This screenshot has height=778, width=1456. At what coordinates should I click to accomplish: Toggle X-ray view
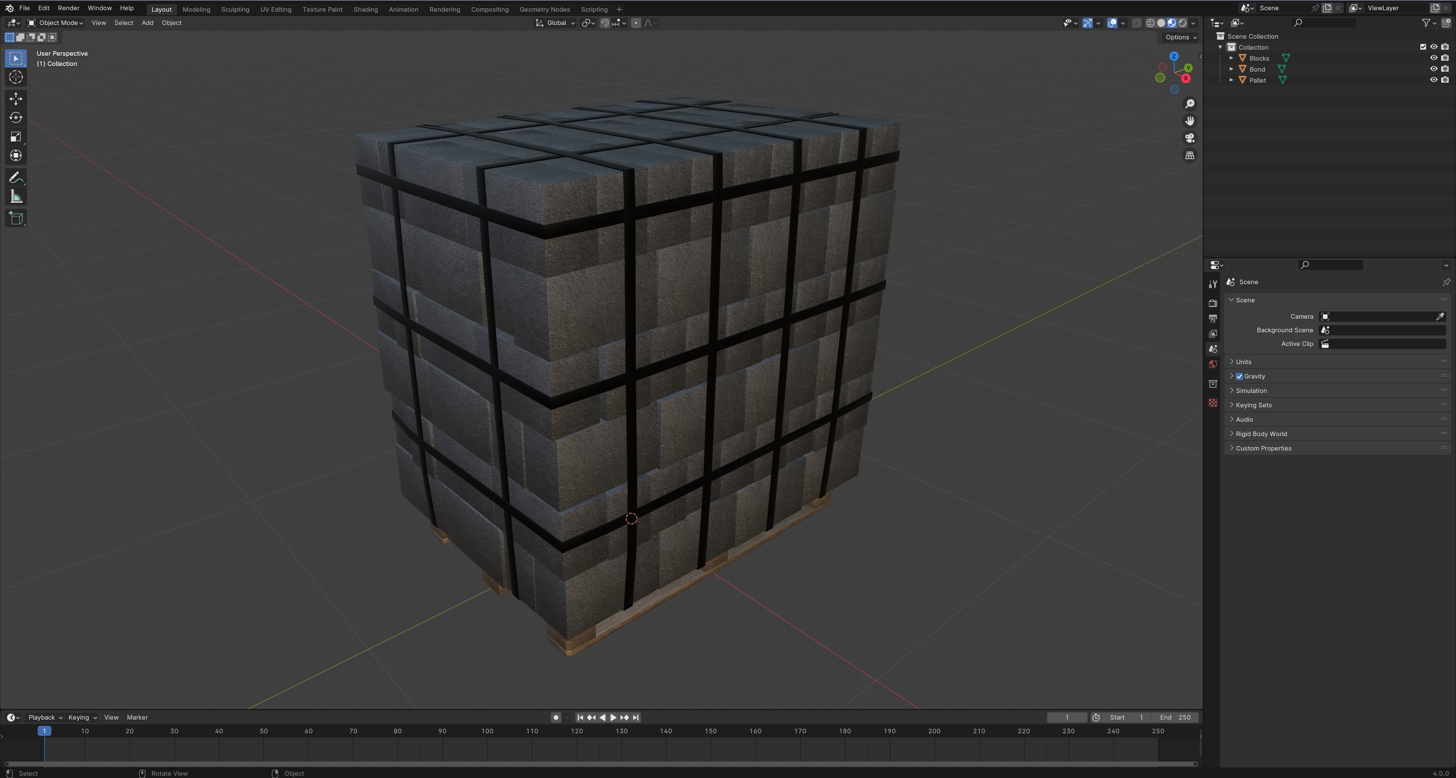(x=1136, y=23)
